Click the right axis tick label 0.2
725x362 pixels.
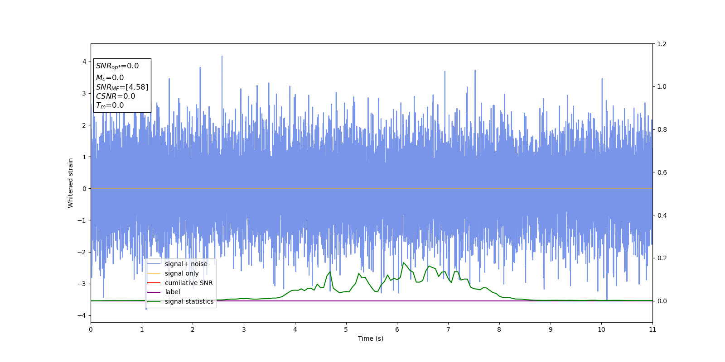(x=662, y=258)
